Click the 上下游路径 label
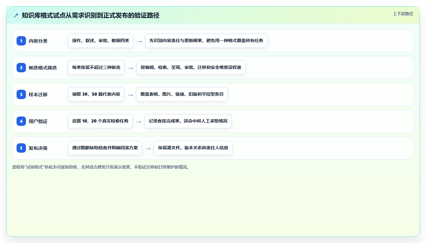The image size is (426, 243). tap(403, 14)
